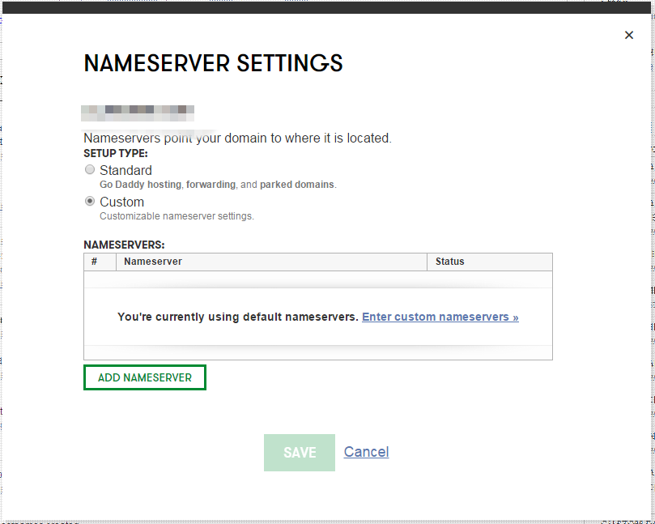Click the SETUP TYPE label
655x524 pixels.
point(116,153)
